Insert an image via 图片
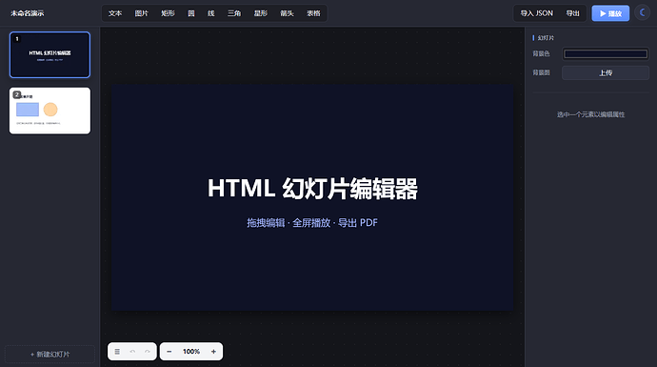 pos(142,13)
